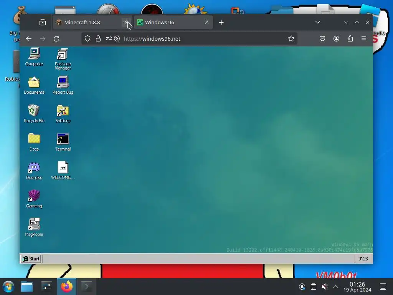This screenshot has height=295, width=393.
Task: Launch the Report Bug shortcut
Action: (63, 85)
